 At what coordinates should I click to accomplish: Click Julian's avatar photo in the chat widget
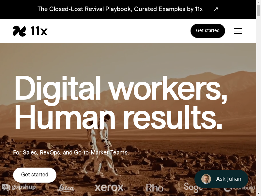click(x=206, y=179)
